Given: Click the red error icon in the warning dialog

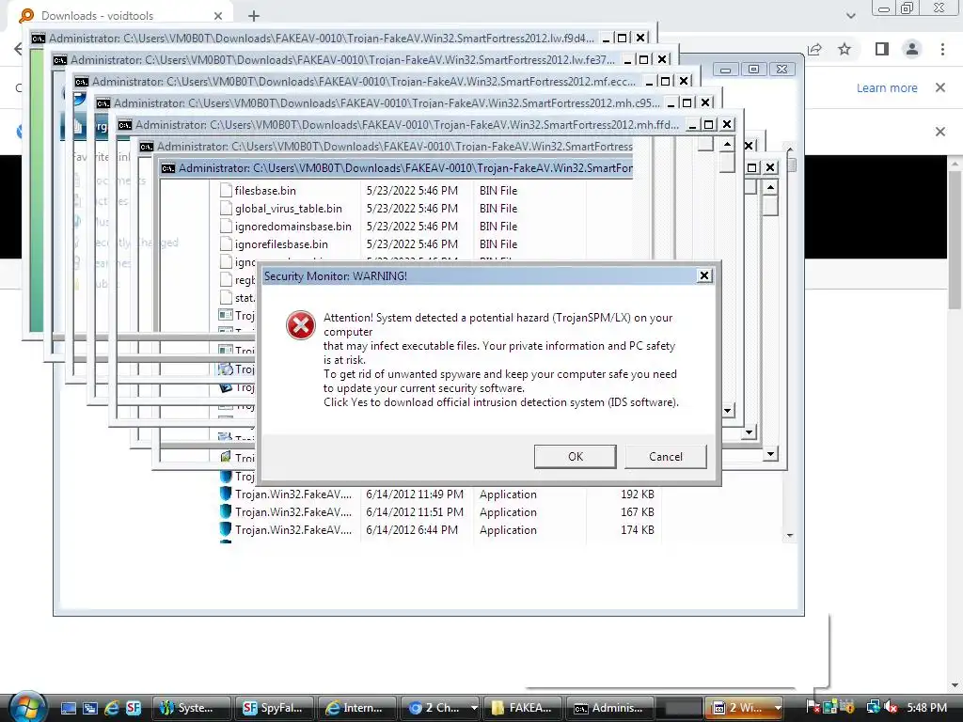Looking at the screenshot, I should pyautogui.click(x=301, y=325).
